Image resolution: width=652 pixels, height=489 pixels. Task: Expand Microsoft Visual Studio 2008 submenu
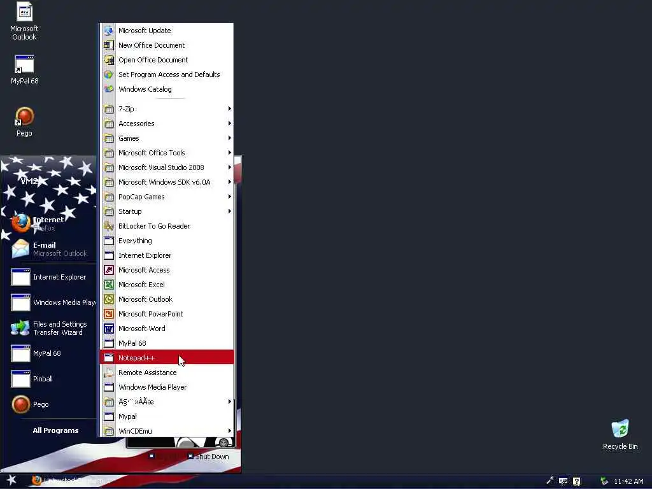point(166,167)
